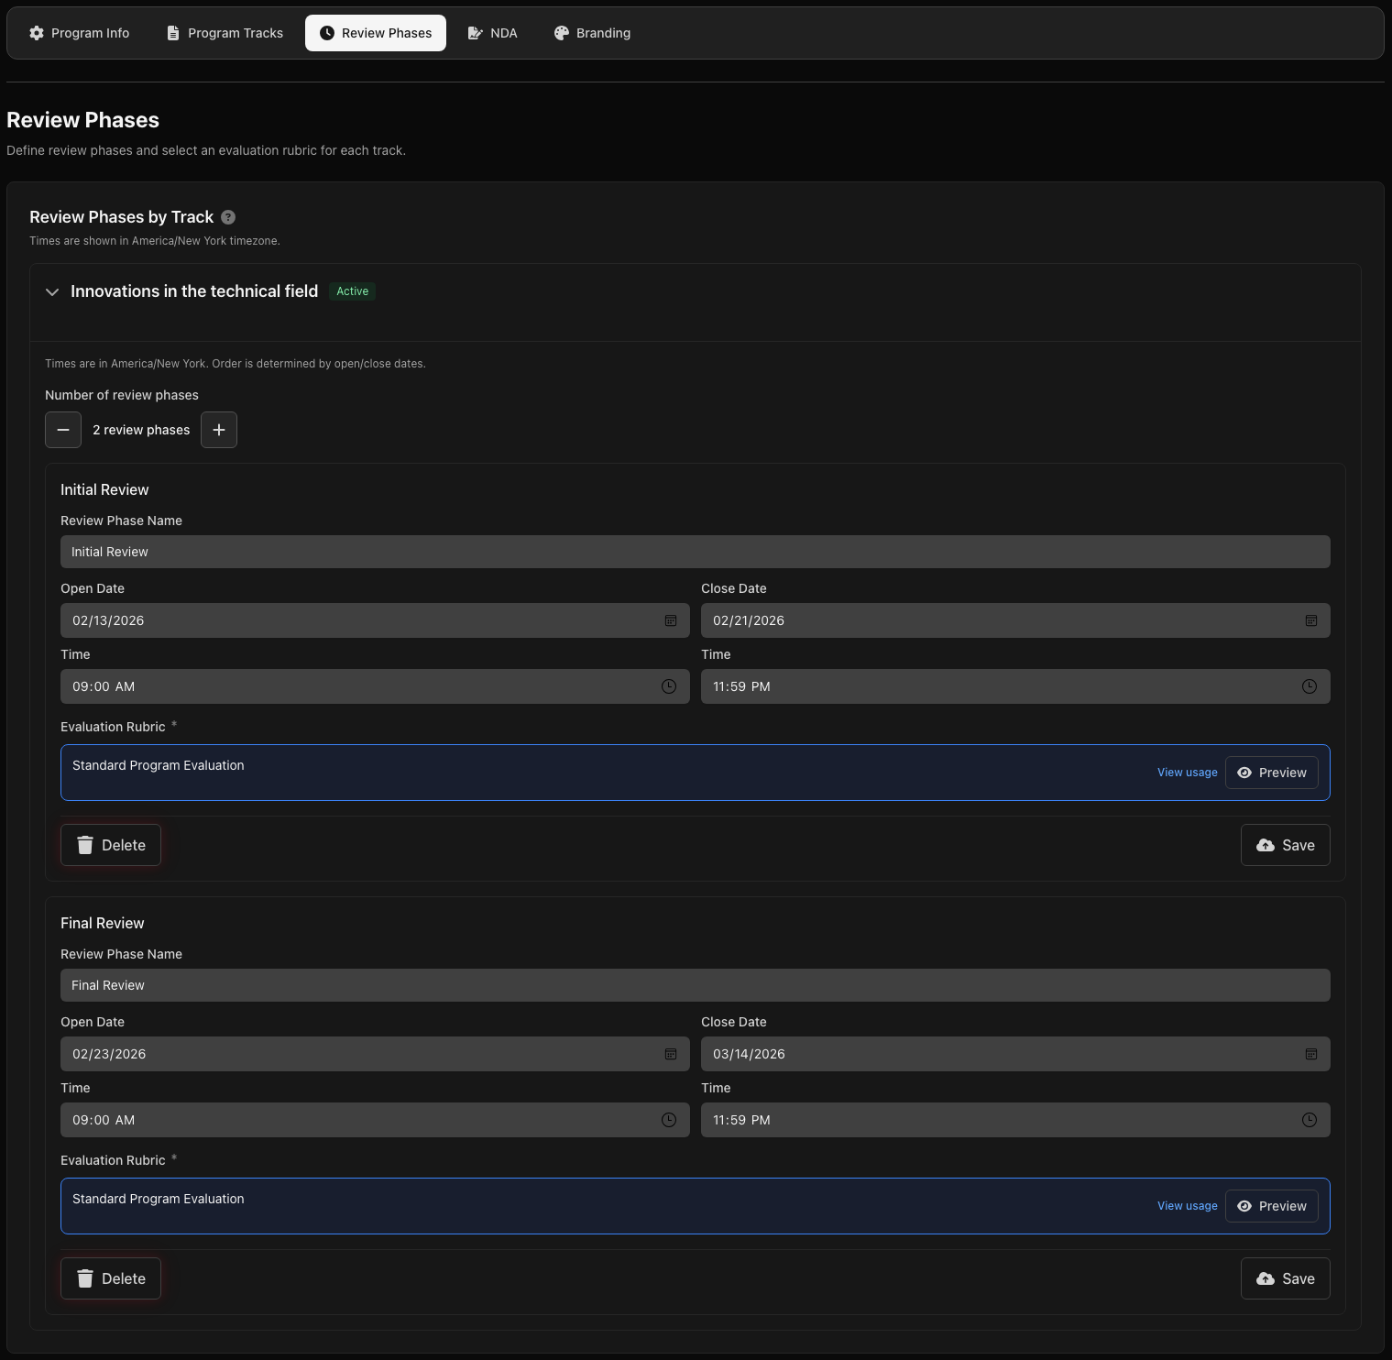Collapse the Innovations in the technical field track

(52, 291)
